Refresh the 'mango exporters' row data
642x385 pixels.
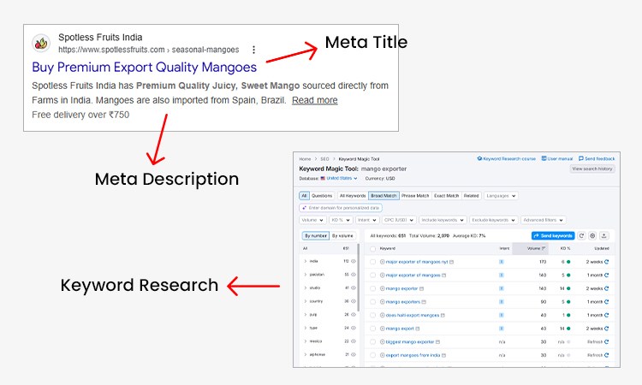click(x=606, y=302)
